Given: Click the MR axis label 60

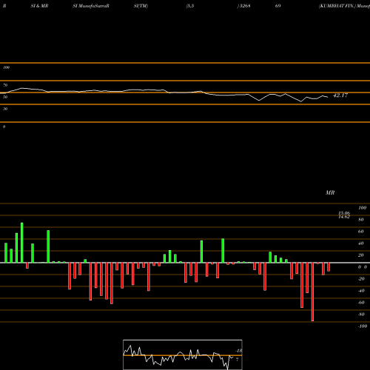Looking at the screenshot, I should click(361, 232).
